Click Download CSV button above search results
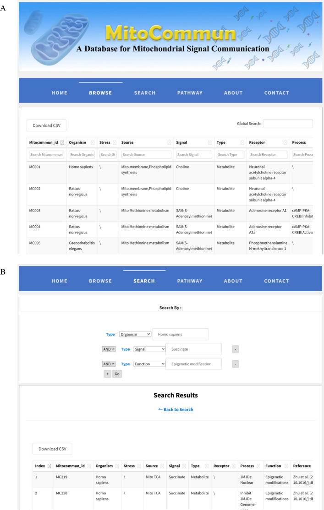The width and height of the screenshot is (324, 510). [52, 449]
